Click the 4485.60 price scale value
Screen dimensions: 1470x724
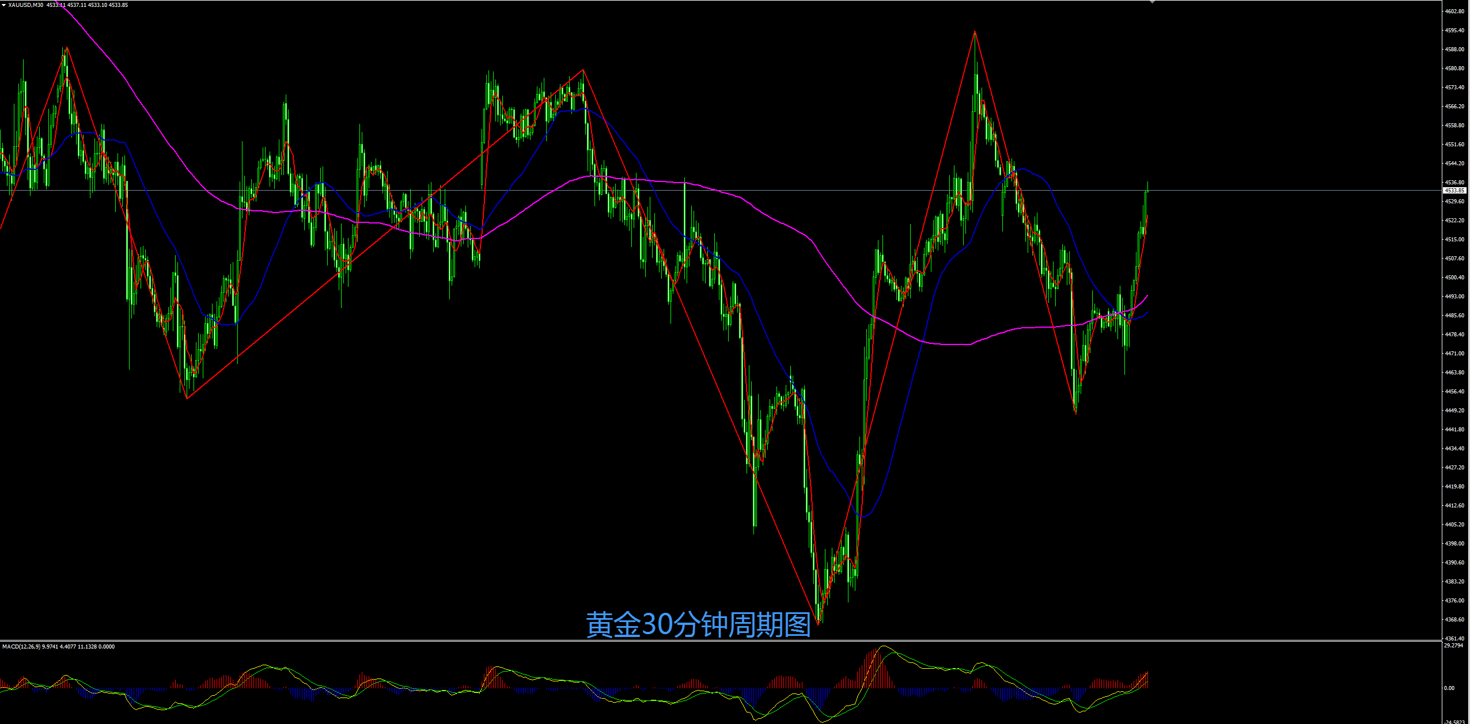tap(1454, 316)
